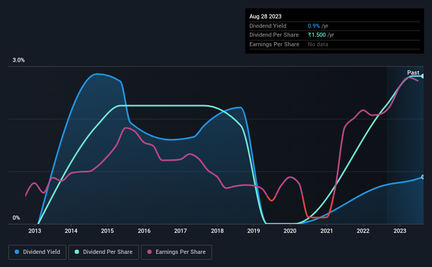Click the Dividend Per Share endpoint marker
The image size is (432, 267).
tap(423, 76)
